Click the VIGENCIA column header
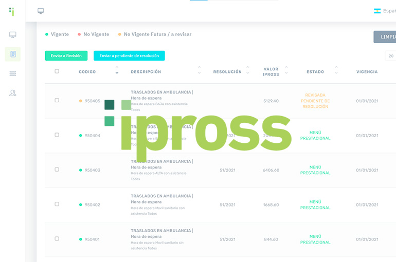396x262 pixels. click(x=367, y=72)
